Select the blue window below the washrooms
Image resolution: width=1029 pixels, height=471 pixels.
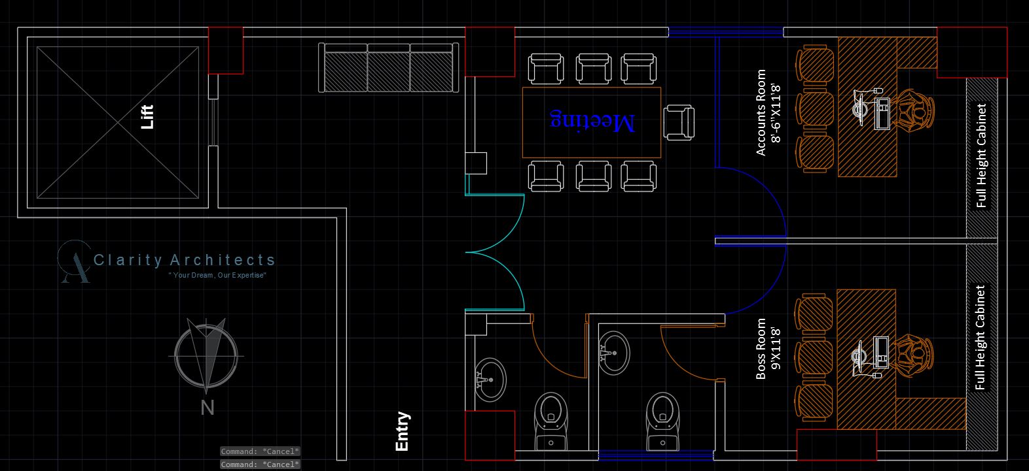tap(656, 455)
